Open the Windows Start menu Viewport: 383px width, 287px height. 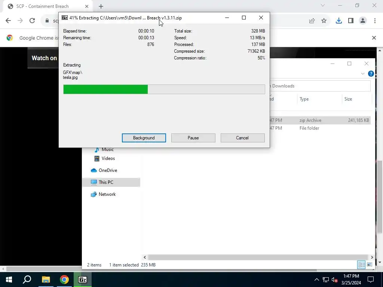tap(9, 280)
